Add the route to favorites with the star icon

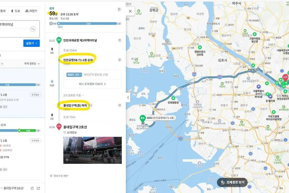pyautogui.click(x=32, y=188)
